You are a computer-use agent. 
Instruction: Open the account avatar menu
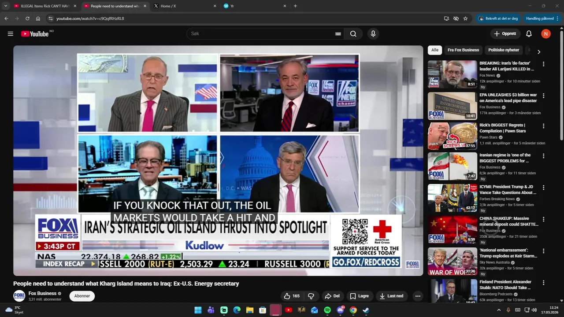[546, 34]
